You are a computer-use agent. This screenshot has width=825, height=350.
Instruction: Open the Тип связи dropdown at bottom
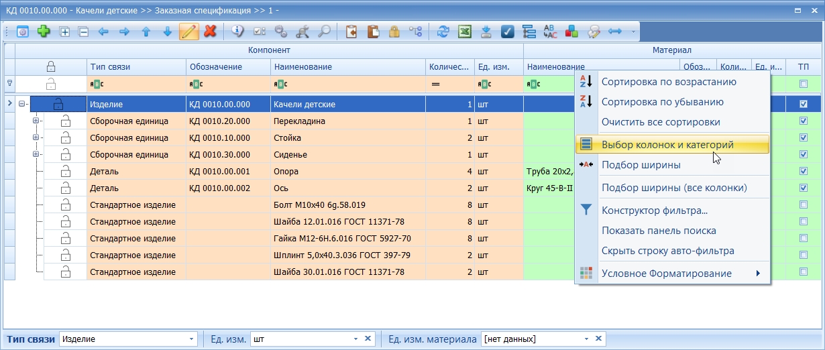tap(192, 339)
